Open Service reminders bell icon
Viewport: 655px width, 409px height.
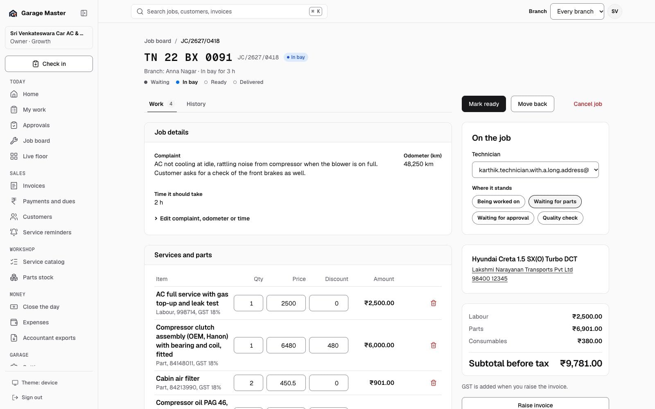pos(14,232)
